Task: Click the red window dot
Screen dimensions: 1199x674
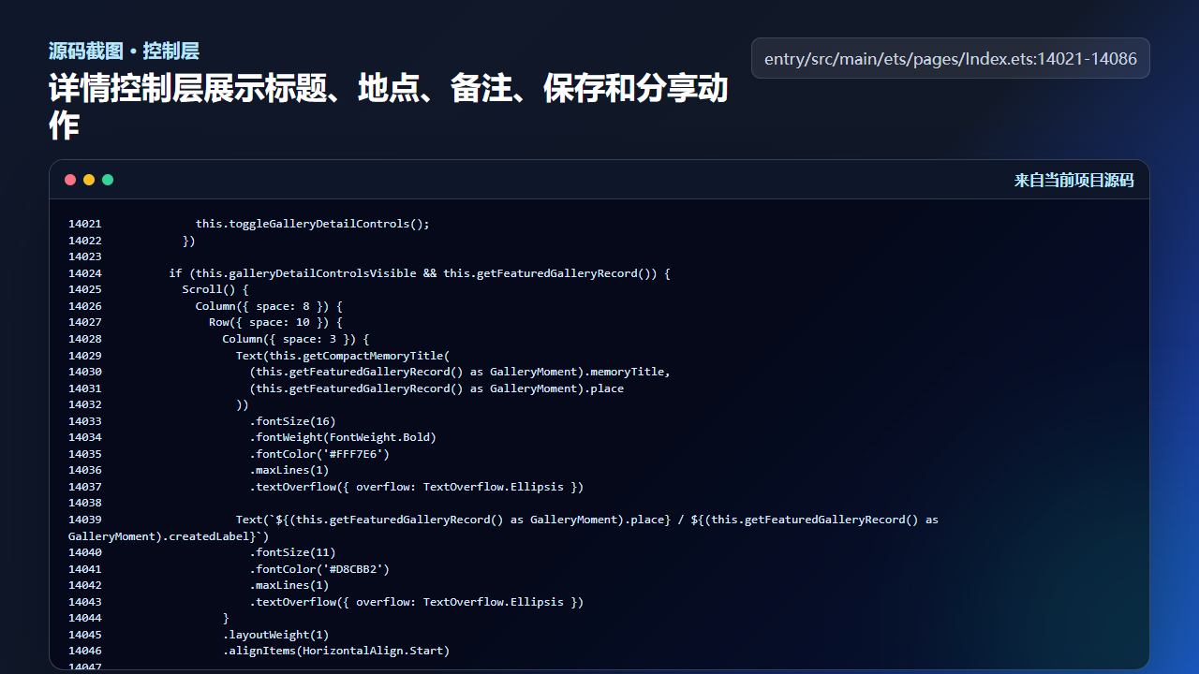Action: tap(70, 180)
